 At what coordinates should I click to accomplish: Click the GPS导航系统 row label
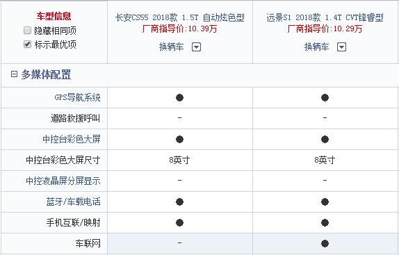tap(77, 97)
